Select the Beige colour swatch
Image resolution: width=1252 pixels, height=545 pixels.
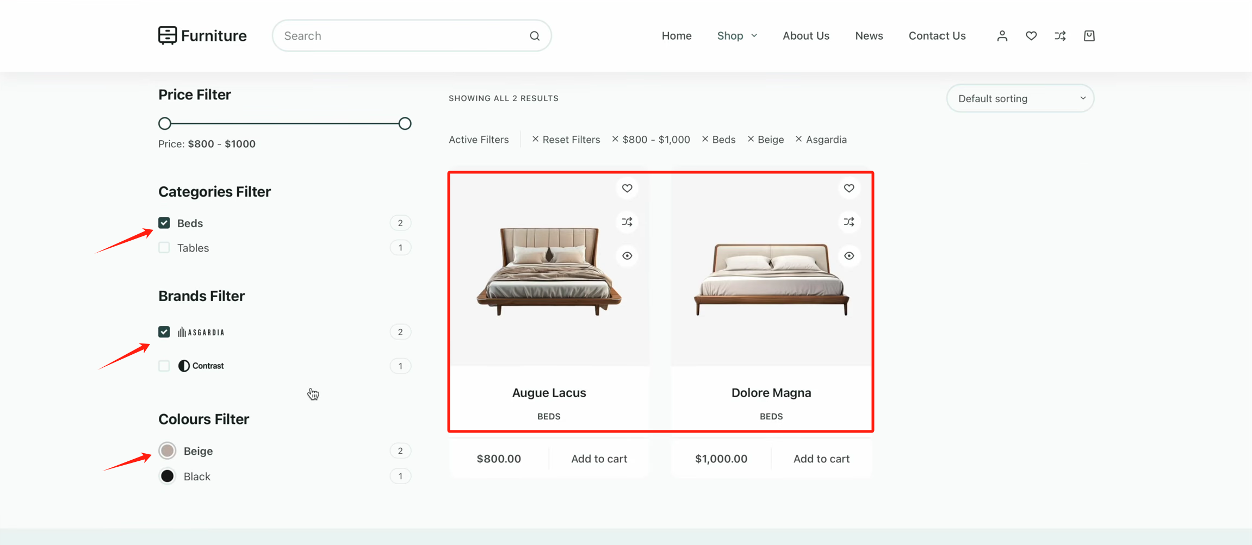168,450
